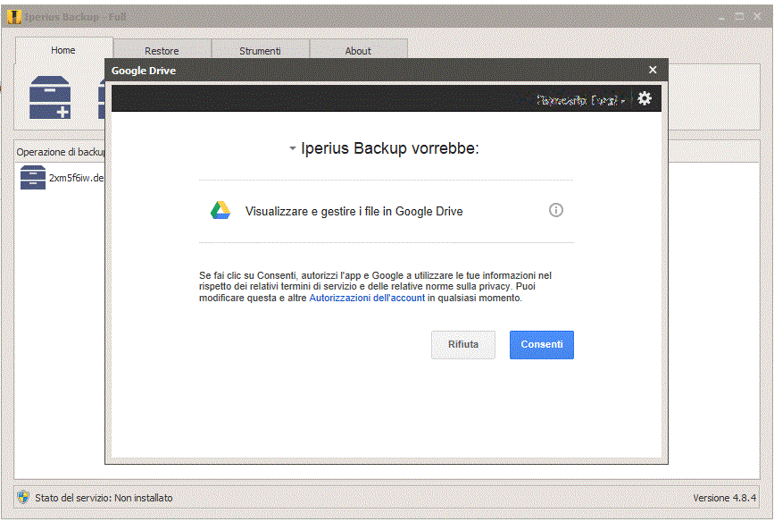Open the Strumenti tab
This screenshot has height=522, width=774.
pyautogui.click(x=260, y=50)
